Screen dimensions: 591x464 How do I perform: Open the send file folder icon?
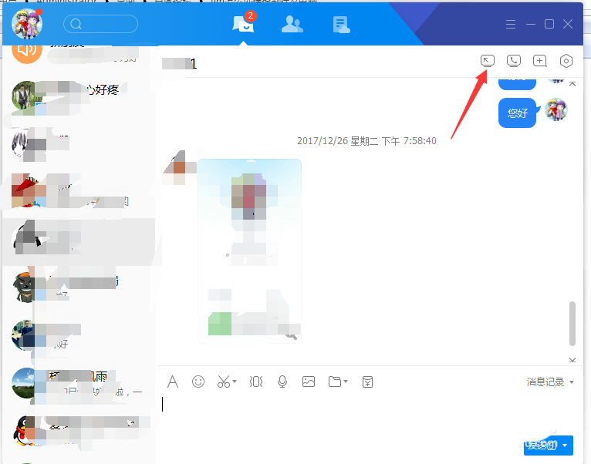coord(335,382)
